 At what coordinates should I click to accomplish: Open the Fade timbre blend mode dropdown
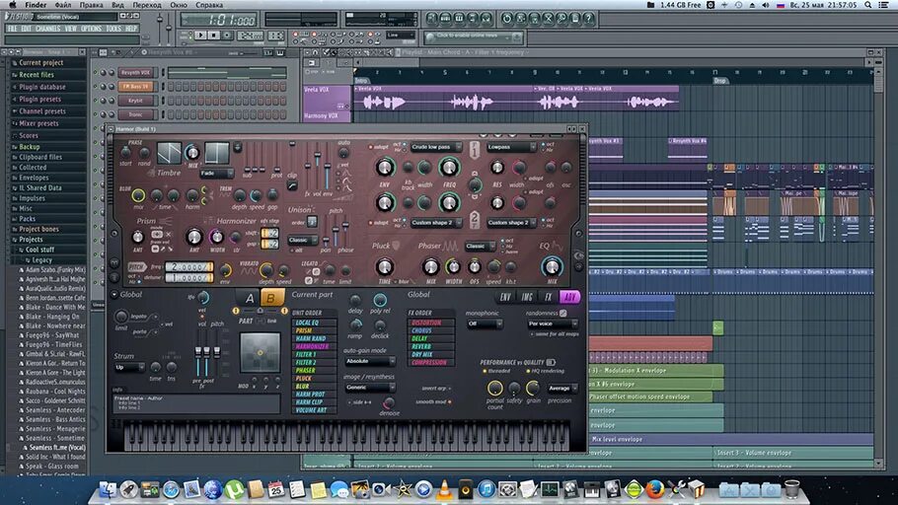pos(216,173)
